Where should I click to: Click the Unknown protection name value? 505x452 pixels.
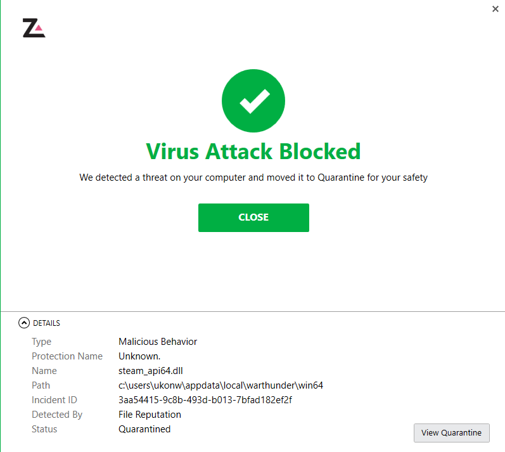(x=139, y=356)
